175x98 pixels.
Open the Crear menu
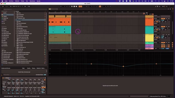(22, 1)
